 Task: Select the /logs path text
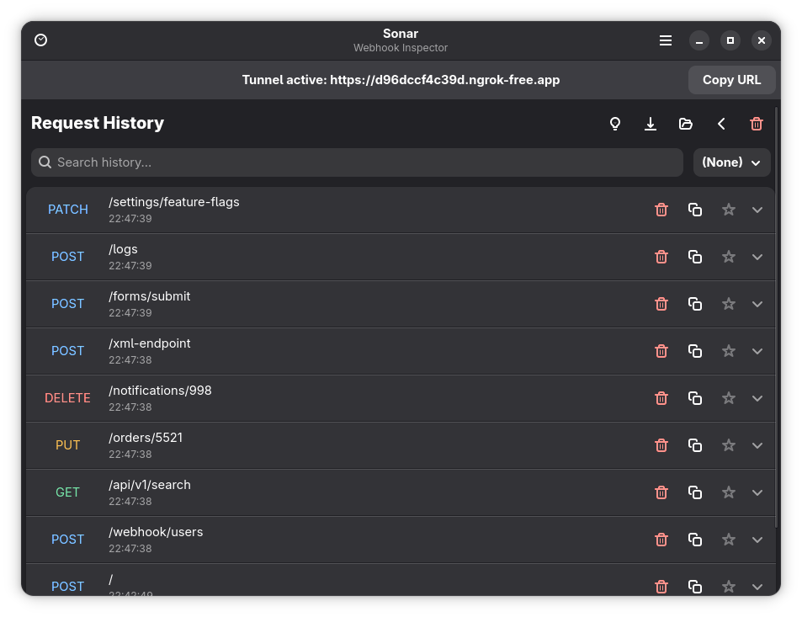(x=123, y=249)
